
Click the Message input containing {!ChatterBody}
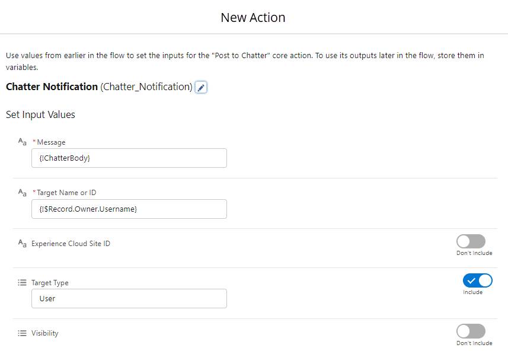pos(129,158)
